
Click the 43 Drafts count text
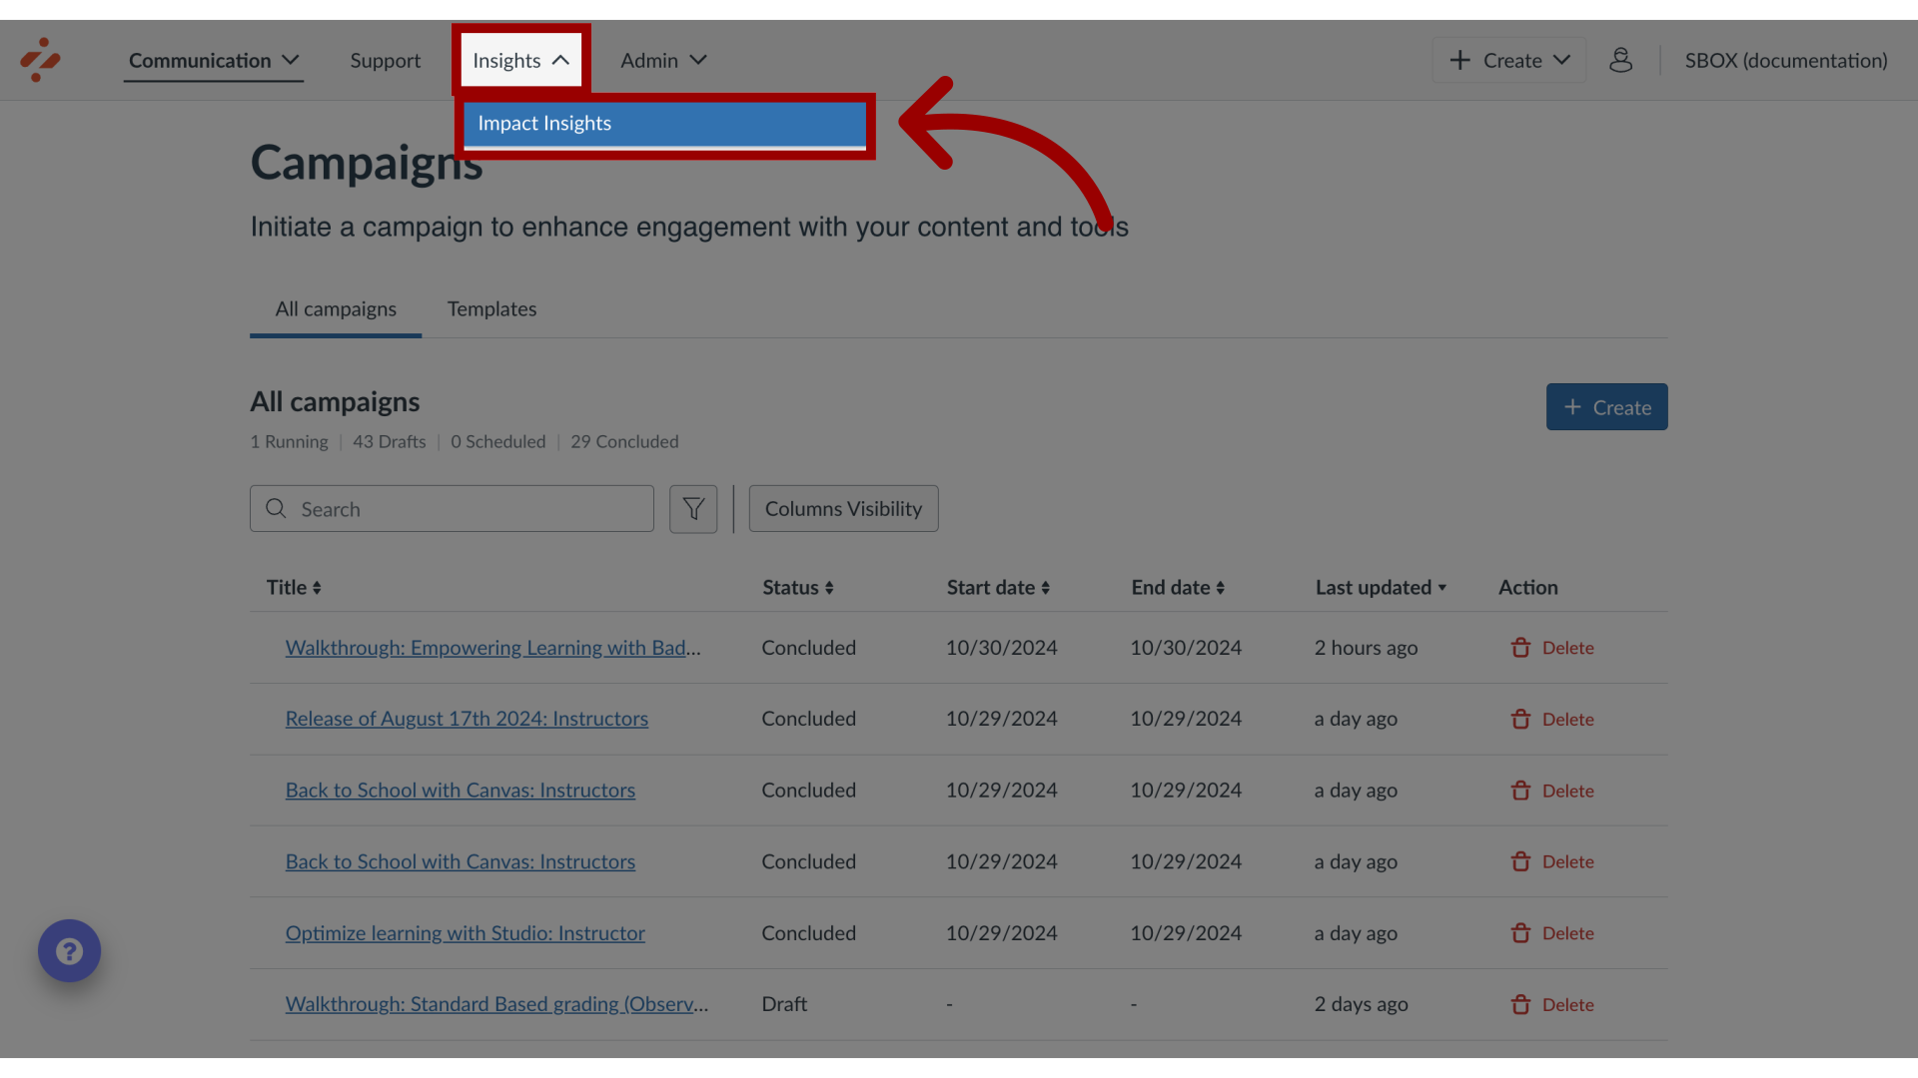(x=389, y=441)
